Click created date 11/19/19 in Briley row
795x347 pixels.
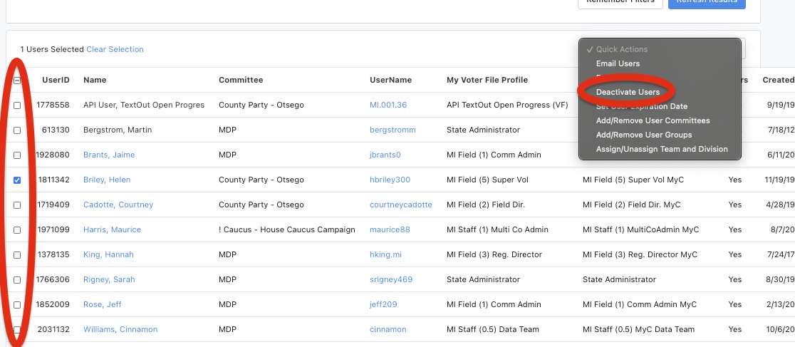pos(779,180)
